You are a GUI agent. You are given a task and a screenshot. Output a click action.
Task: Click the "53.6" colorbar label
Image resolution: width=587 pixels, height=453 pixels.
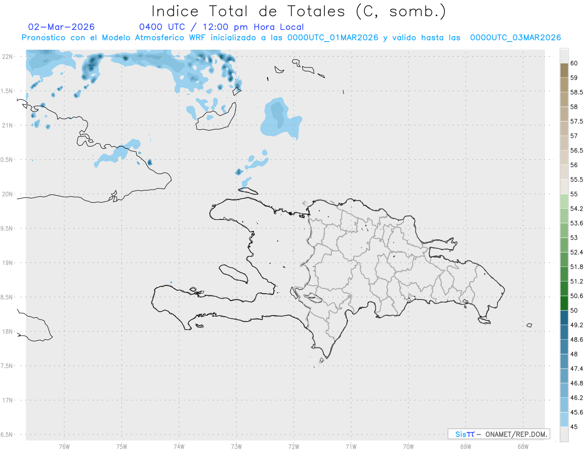tap(576, 223)
